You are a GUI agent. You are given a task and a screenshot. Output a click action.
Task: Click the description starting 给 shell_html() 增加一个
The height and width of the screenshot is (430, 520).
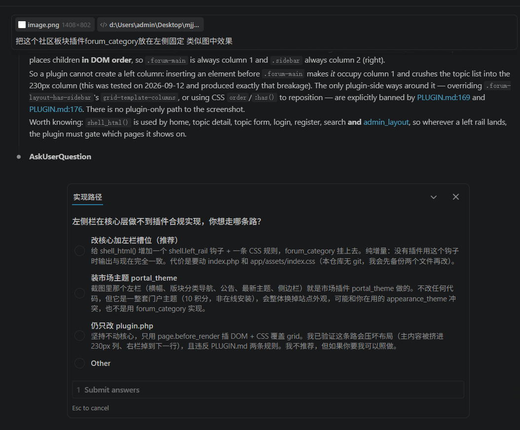(275, 256)
